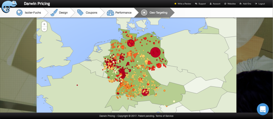Click the Logout arrow icon

[x=256, y=4]
